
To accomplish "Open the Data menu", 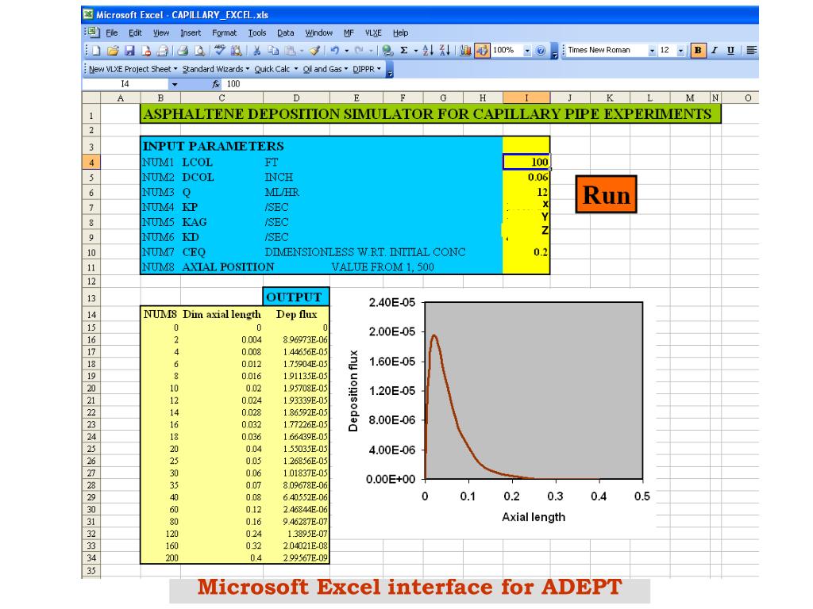I will [x=285, y=33].
